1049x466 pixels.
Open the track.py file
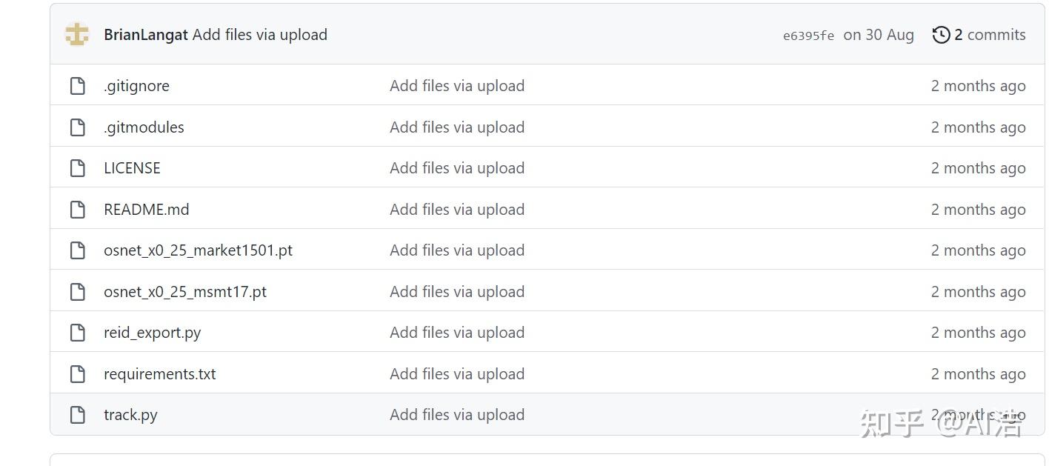(x=130, y=415)
